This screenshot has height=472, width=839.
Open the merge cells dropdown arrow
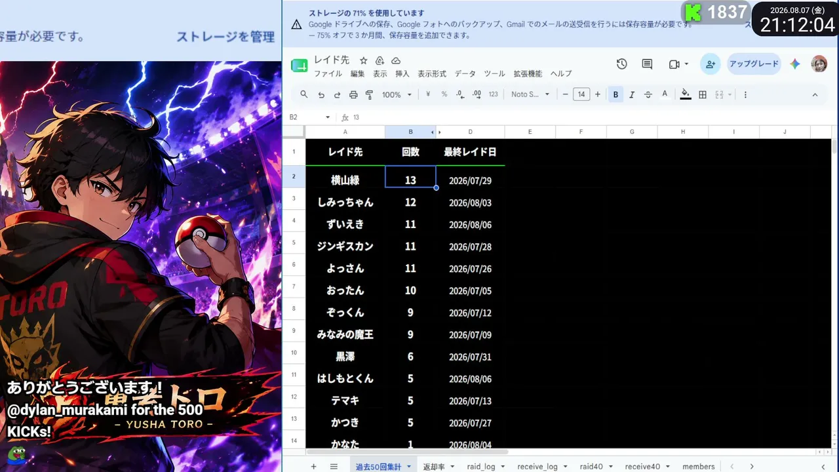730,94
